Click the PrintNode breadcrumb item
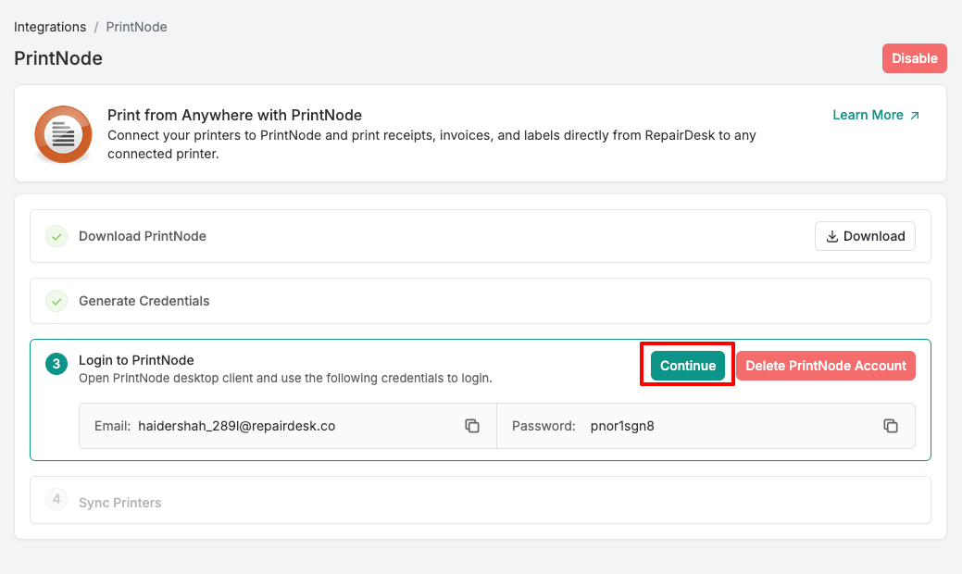This screenshot has height=574, width=962. (x=136, y=27)
